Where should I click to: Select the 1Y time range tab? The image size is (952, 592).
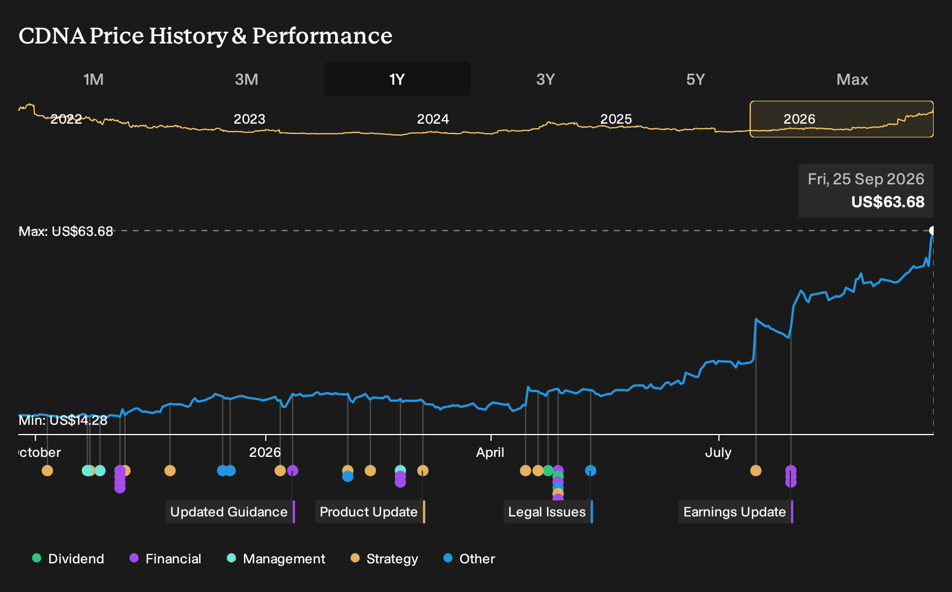pos(398,79)
